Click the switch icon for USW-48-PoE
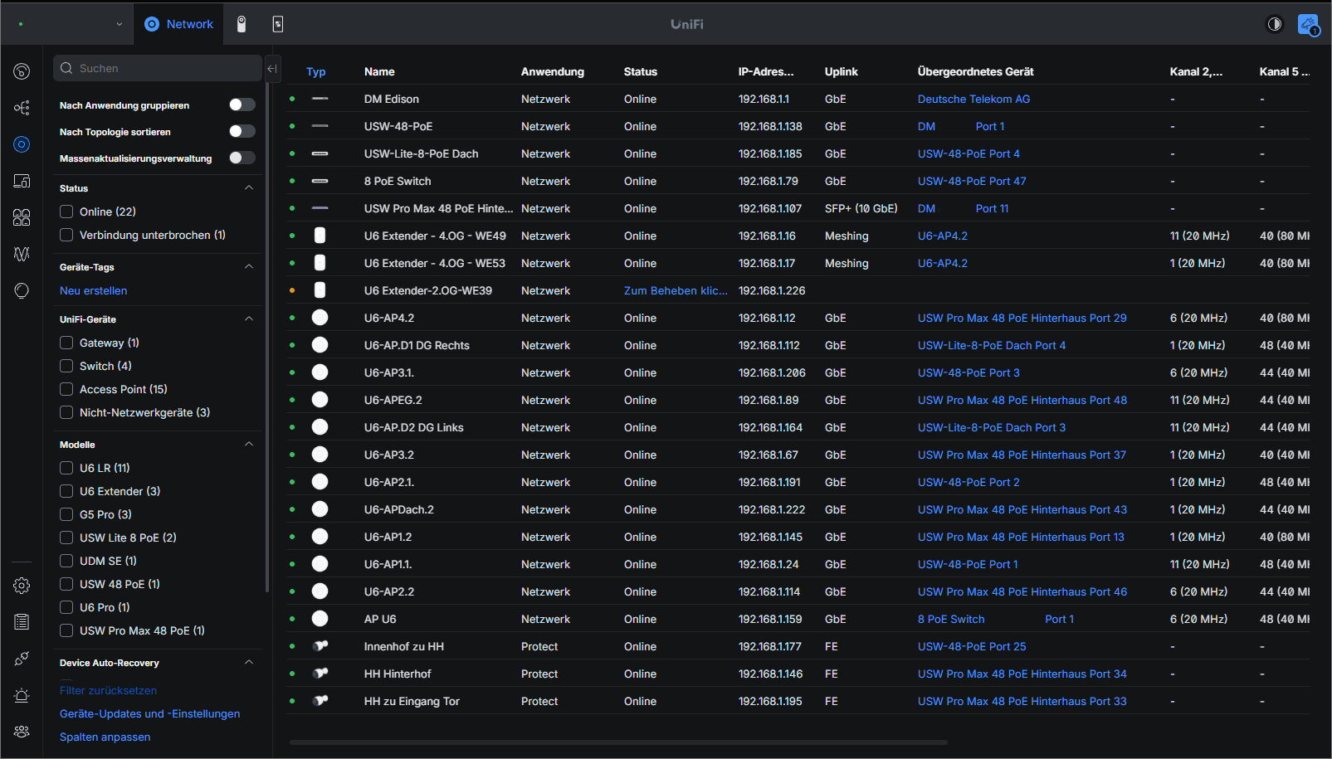Viewport: 1332px width, 759px height. (320, 126)
